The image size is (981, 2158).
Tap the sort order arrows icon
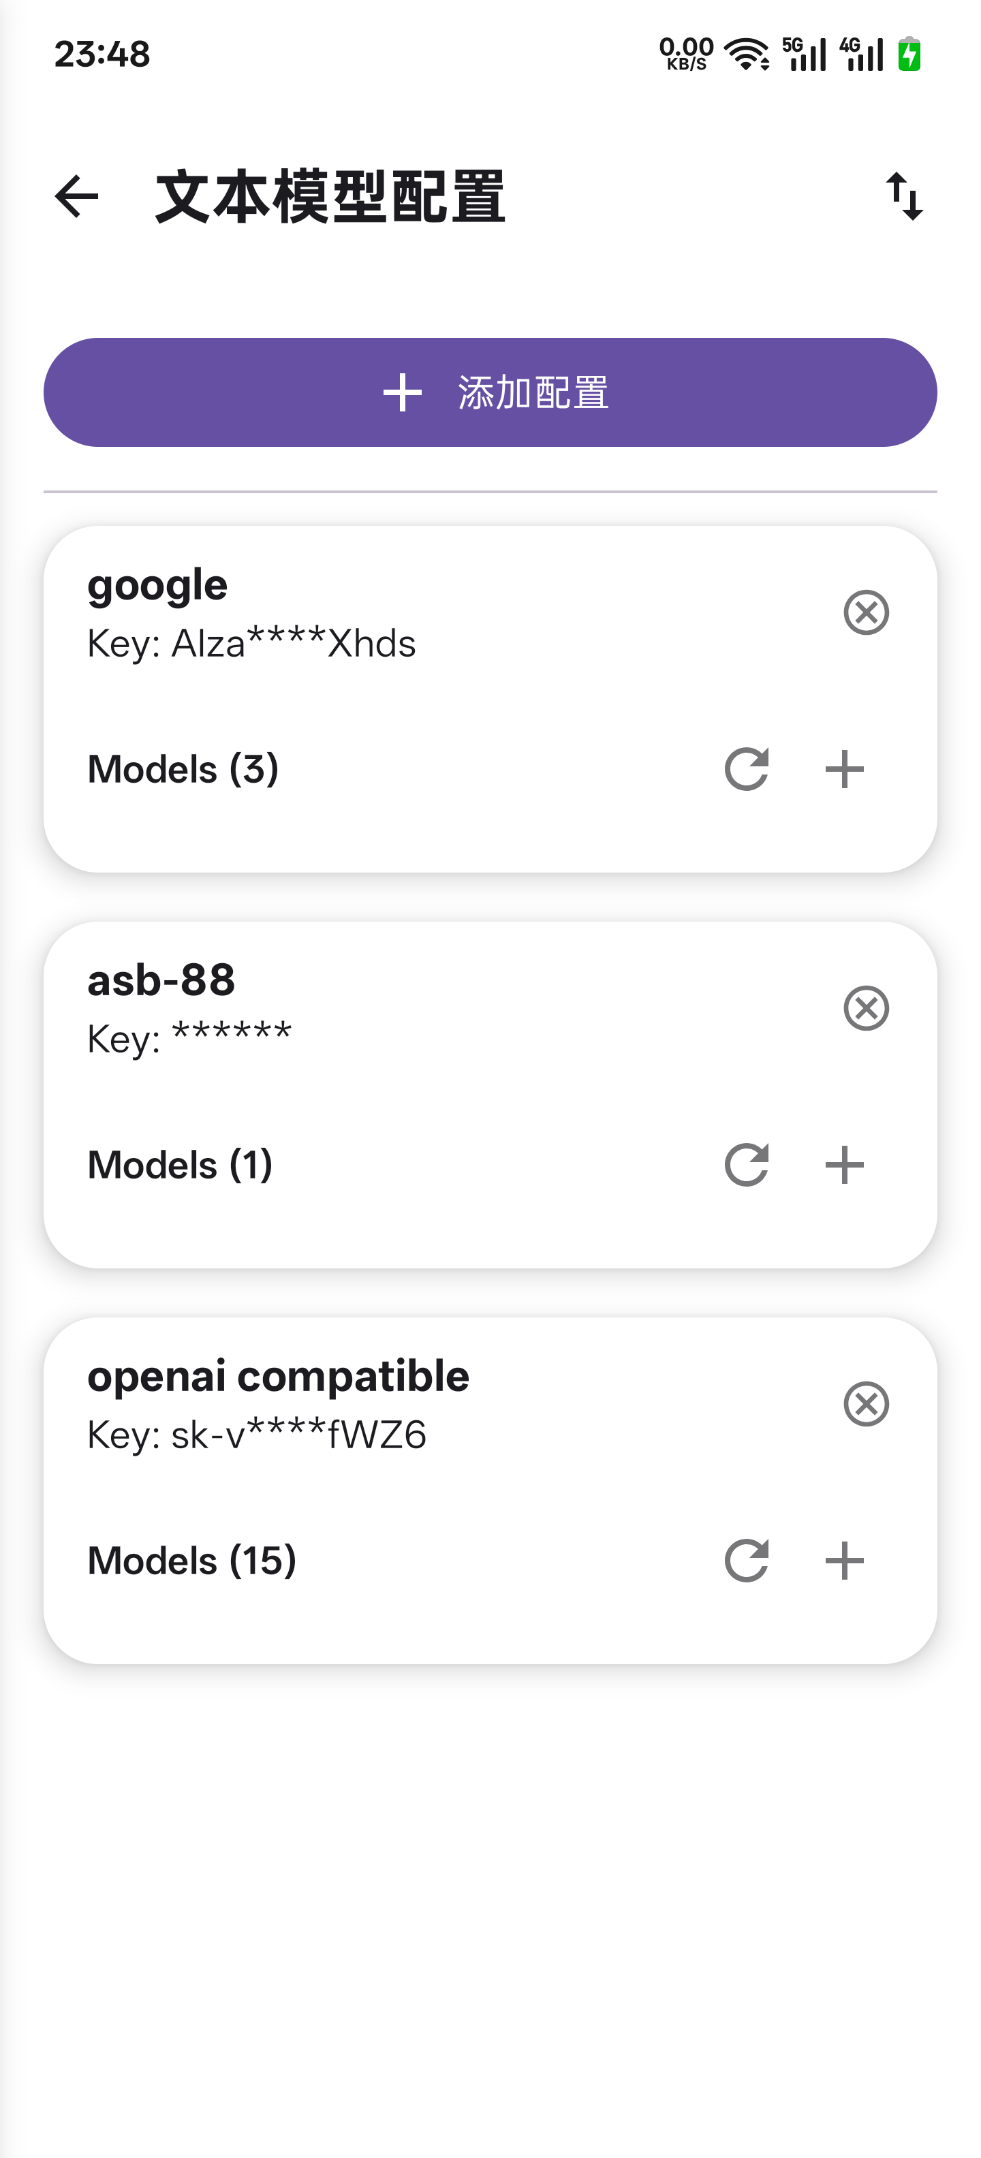click(x=904, y=197)
